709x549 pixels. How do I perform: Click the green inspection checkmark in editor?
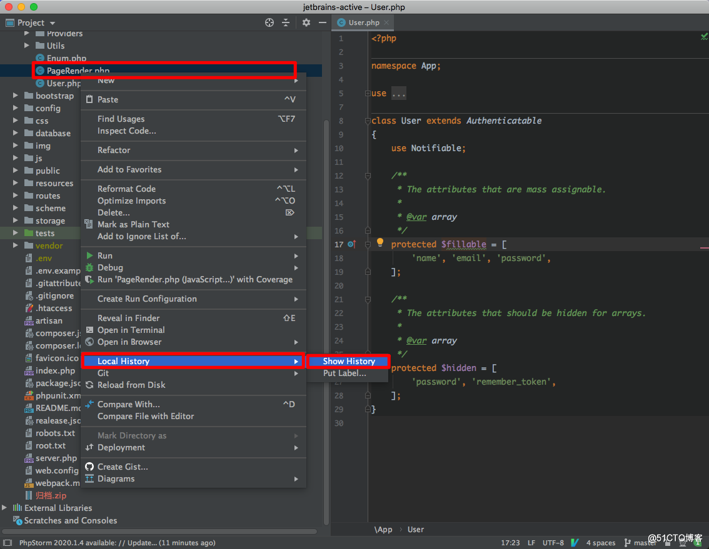[704, 37]
